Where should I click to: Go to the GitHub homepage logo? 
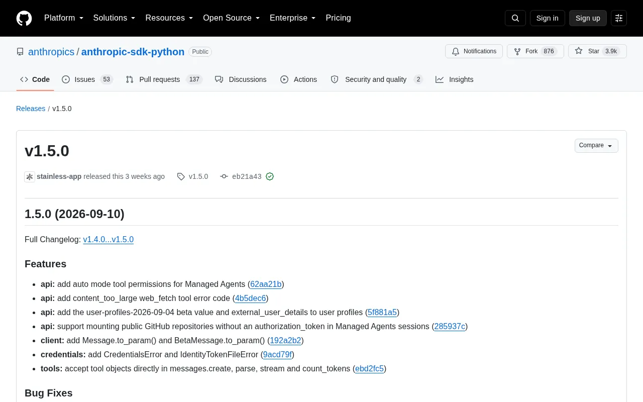pos(24,18)
